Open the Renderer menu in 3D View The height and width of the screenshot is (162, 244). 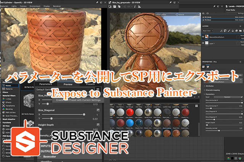(x=57, y=6)
